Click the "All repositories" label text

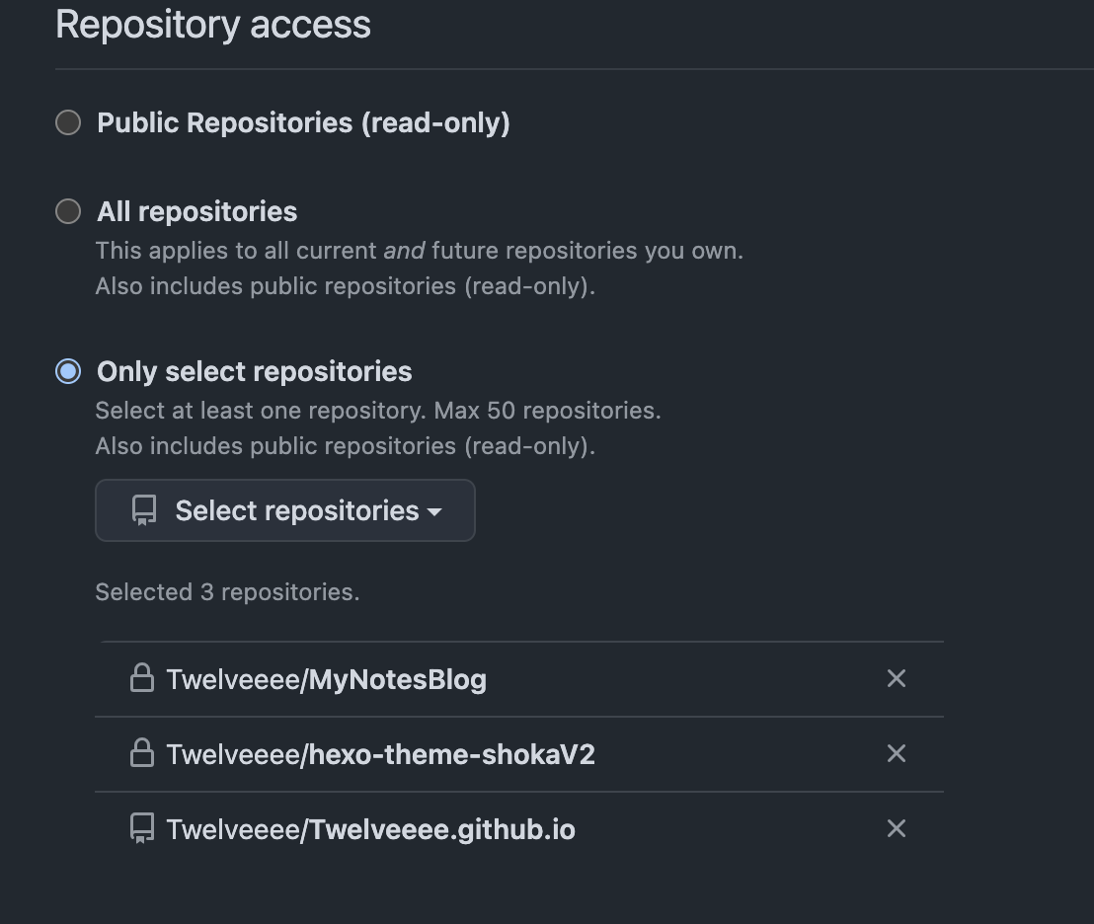(x=196, y=211)
